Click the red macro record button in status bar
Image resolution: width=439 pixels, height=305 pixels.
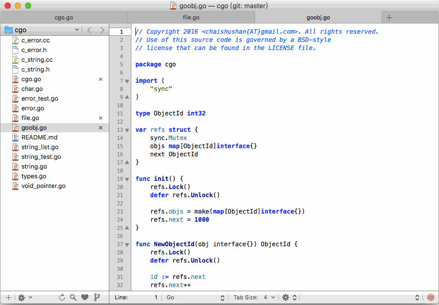tap(431, 297)
